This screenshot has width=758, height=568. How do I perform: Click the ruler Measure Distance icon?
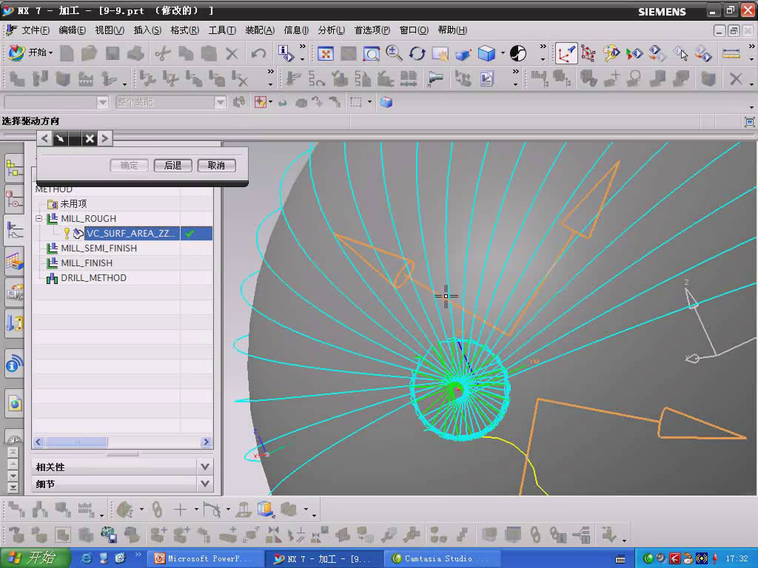[x=731, y=53]
